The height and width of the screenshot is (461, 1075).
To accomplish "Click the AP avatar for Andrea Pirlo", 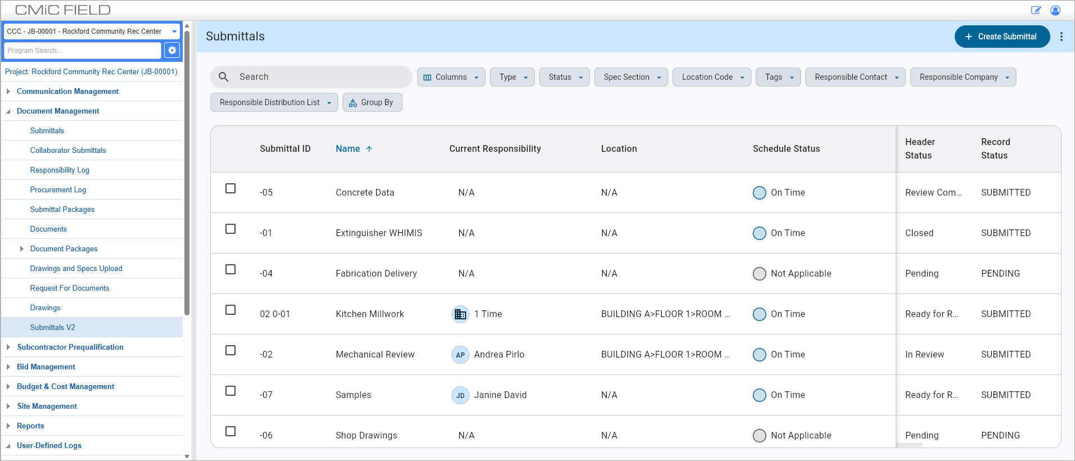I will click(460, 355).
